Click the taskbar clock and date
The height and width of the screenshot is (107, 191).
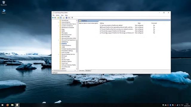[x=187, y=105]
